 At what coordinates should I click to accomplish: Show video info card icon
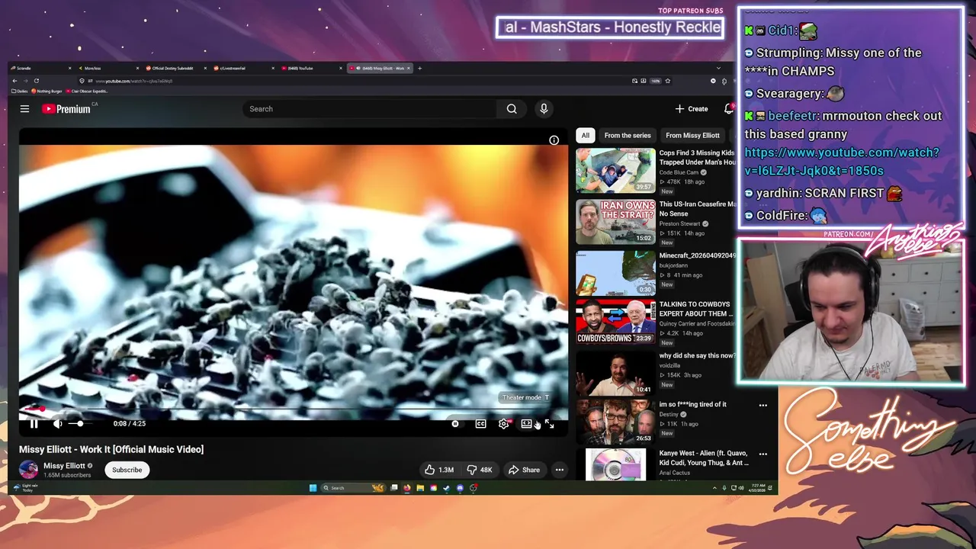point(554,140)
